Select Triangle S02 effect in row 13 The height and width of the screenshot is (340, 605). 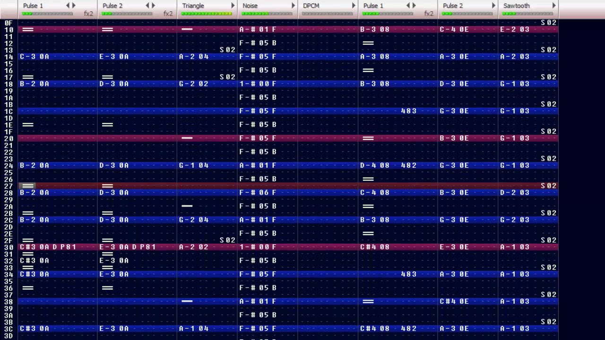click(227, 50)
